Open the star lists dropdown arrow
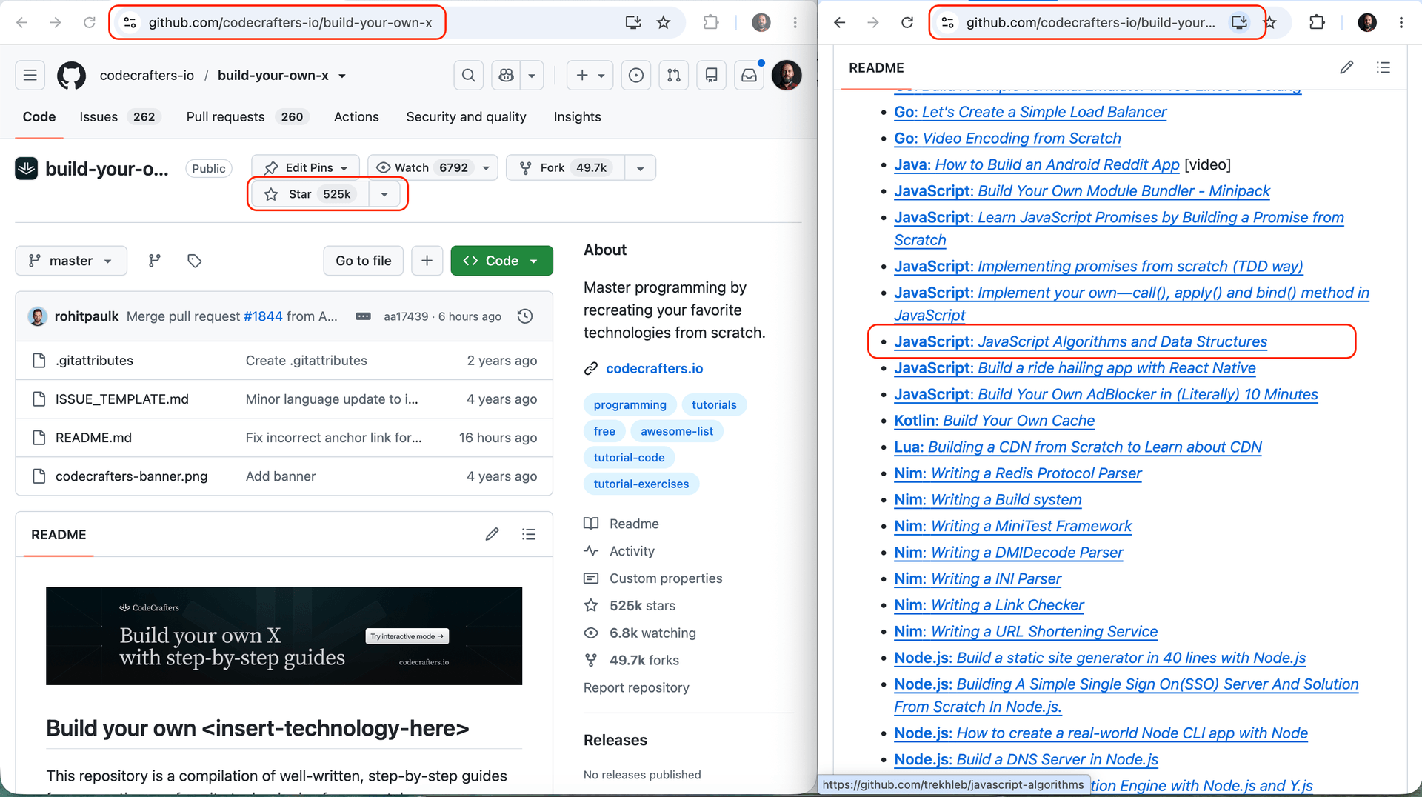The height and width of the screenshot is (797, 1422). pyautogui.click(x=384, y=194)
